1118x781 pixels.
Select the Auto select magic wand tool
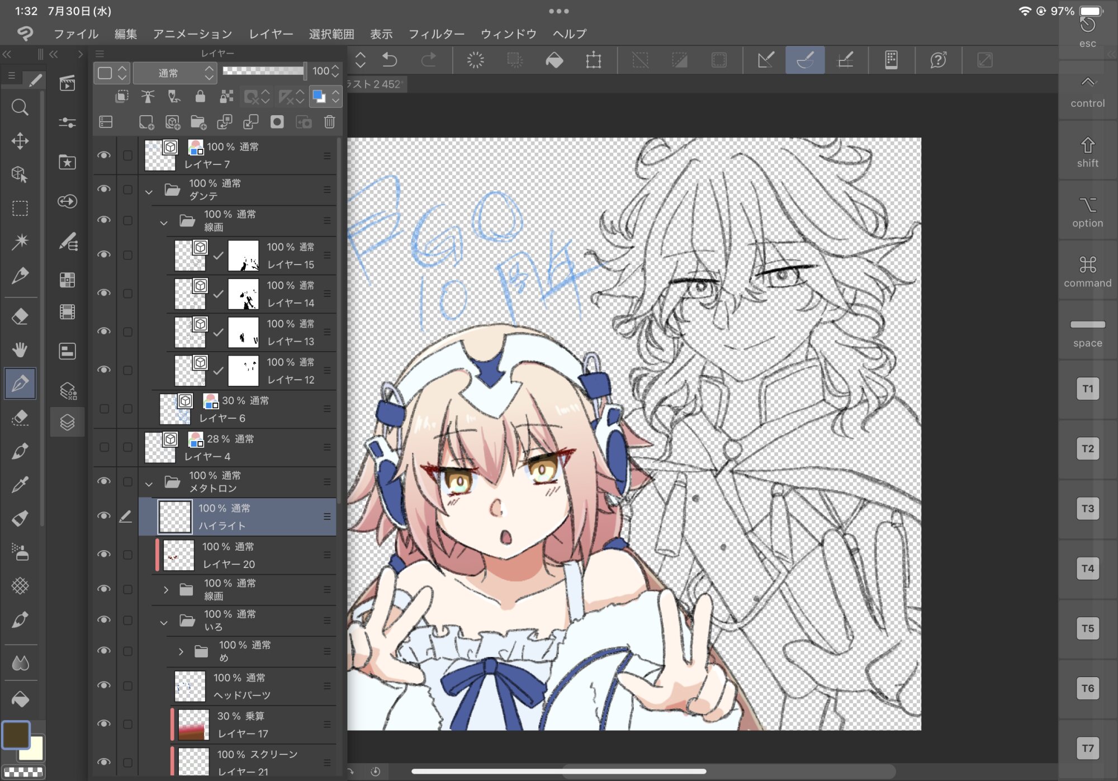pos(20,241)
